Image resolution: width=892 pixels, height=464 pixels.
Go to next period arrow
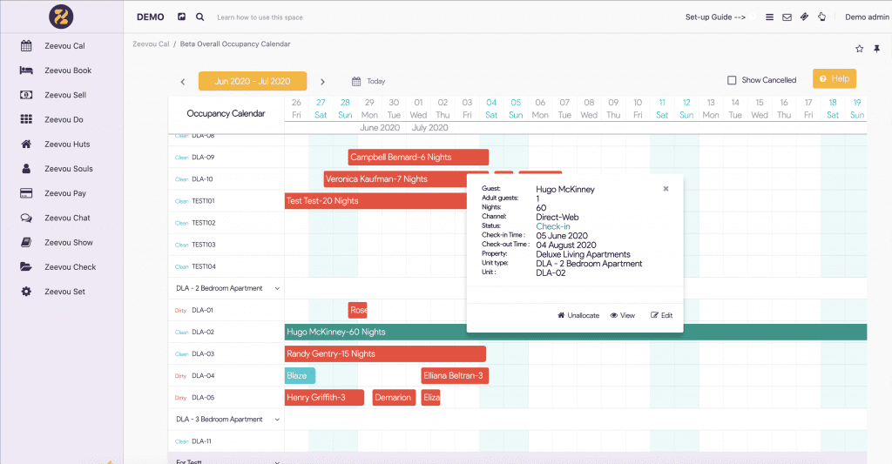tap(322, 82)
